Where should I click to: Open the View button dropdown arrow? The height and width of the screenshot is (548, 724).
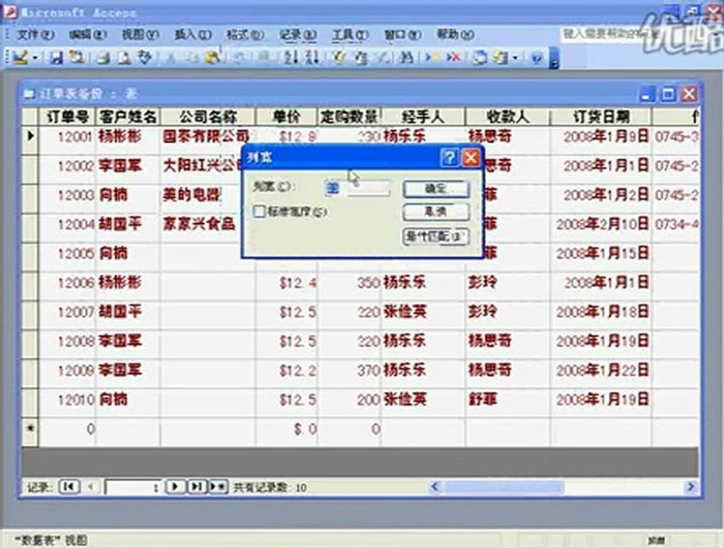[34, 58]
